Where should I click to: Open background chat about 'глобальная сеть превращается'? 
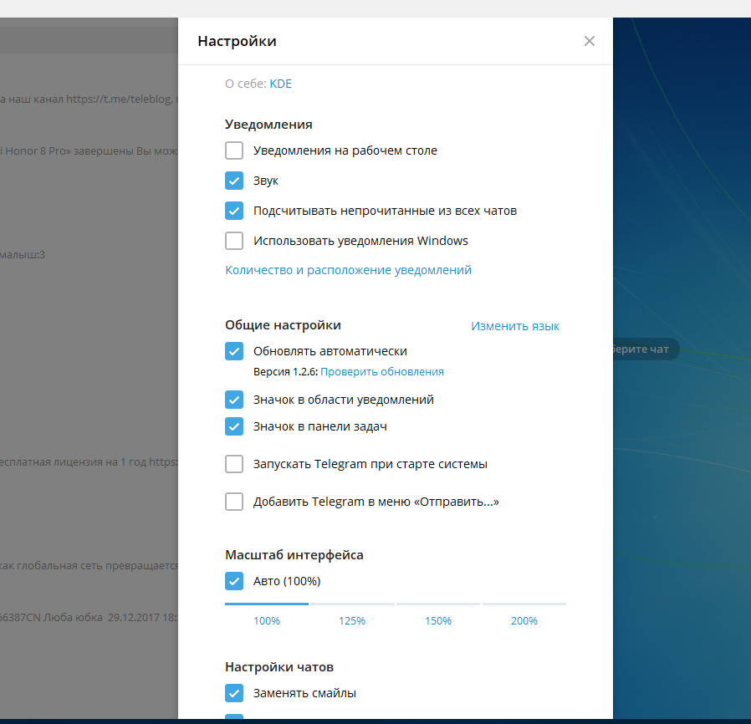89,565
